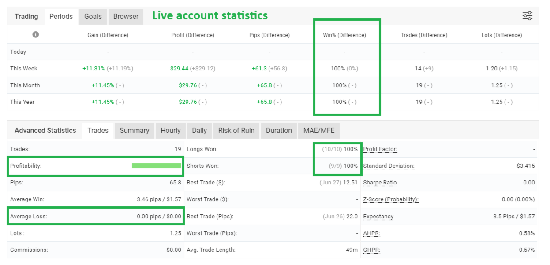Click the Win% (Difference) column header
The width and height of the screenshot is (550, 265).
pos(344,35)
